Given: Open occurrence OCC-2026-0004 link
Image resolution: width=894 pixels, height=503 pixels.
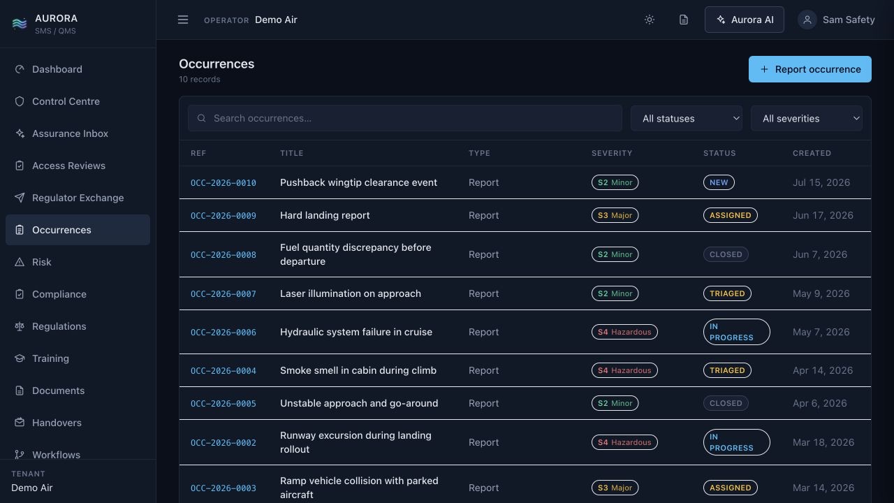Looking at the screenshot, I should pyautogui.click(x=223, y=371).
